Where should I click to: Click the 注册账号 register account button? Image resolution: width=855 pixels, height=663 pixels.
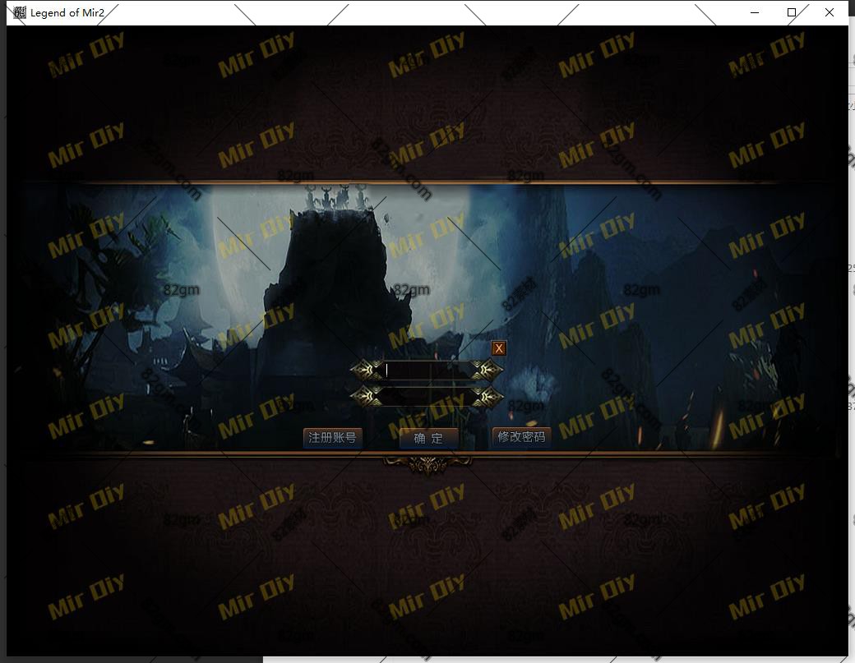333,437
